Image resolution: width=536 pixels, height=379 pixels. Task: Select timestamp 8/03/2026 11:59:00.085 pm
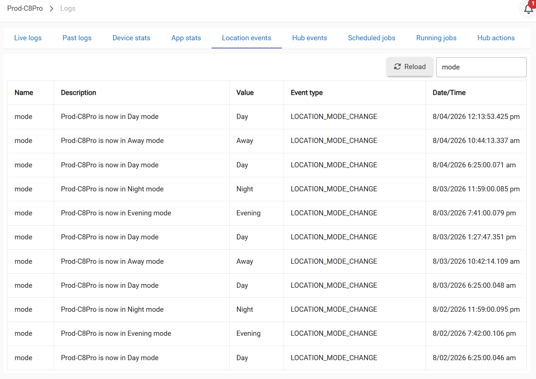click(476, 189)
